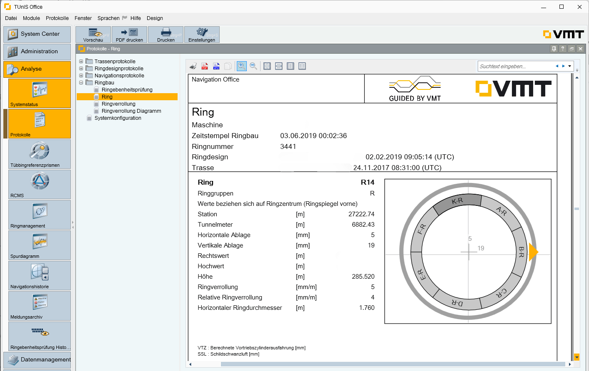Open the Protokolle menu
Image resolution: width=589 pixels, height=371 pixels.
click(57, 18)
